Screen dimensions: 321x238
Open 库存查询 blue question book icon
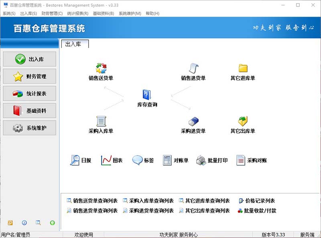coord(146,94)
